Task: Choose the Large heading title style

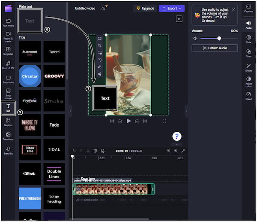Action: click(x=54, y=198)
